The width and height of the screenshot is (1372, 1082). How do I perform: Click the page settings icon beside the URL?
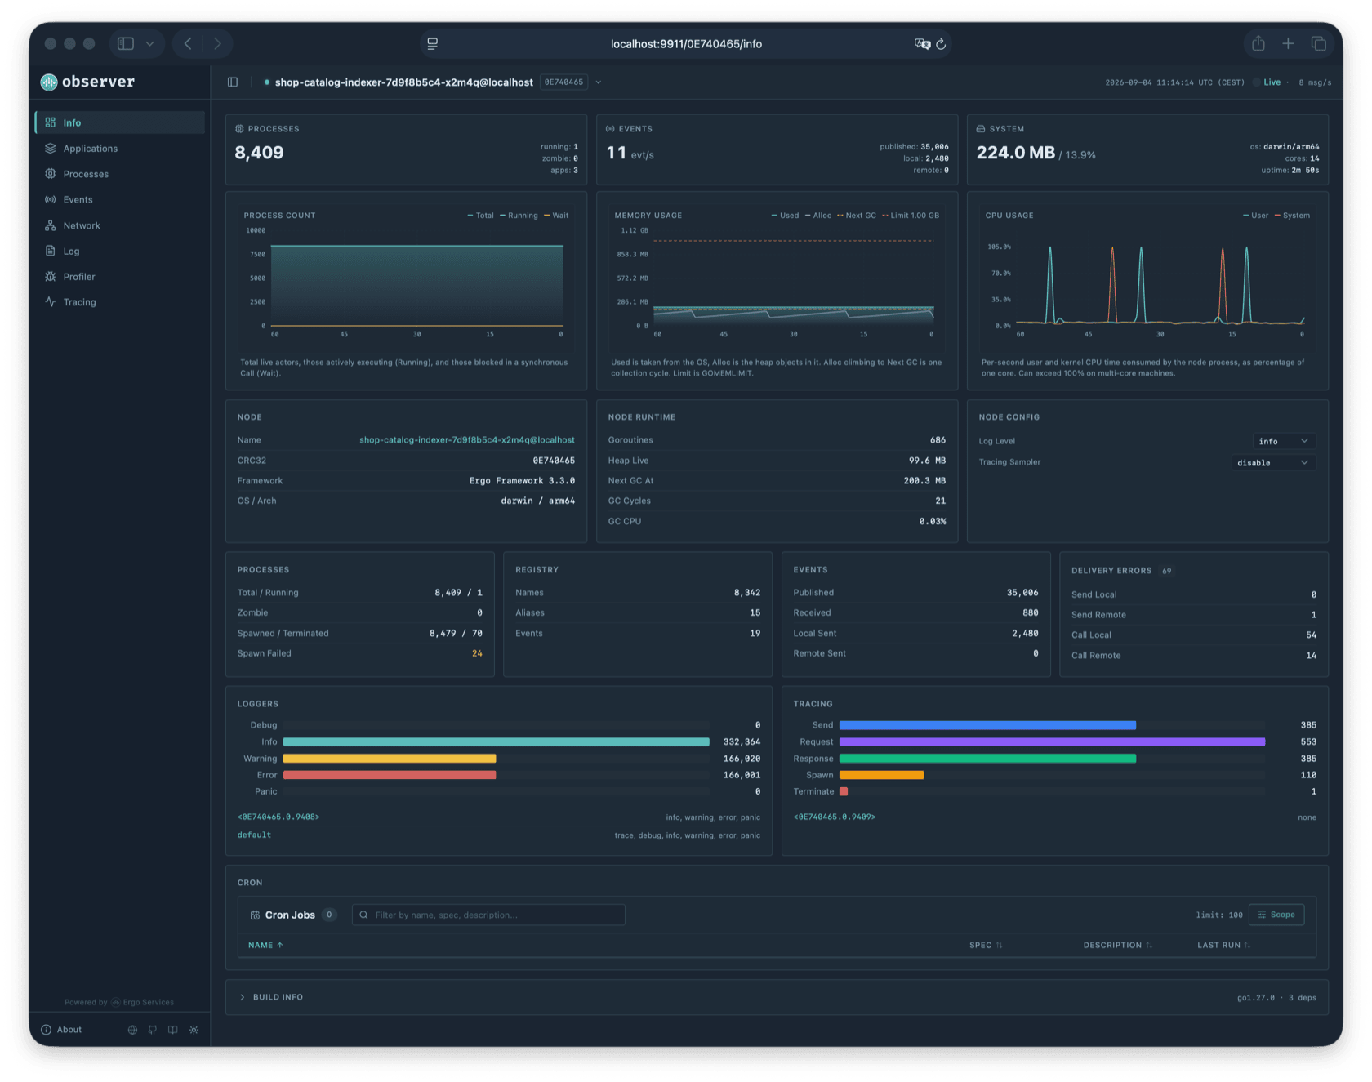point(433,44)
